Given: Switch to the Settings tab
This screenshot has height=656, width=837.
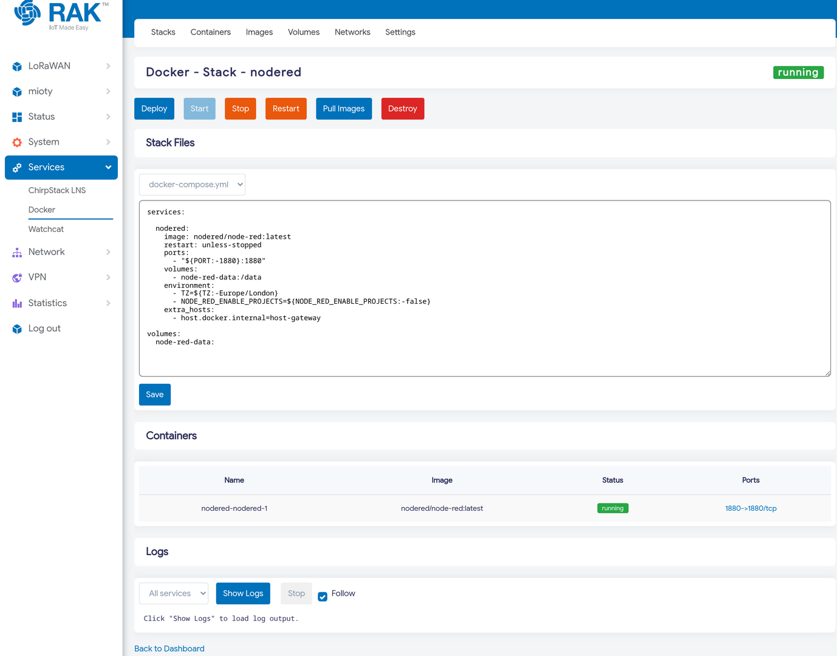Looking at the screenshot, I should pos(400,32).
